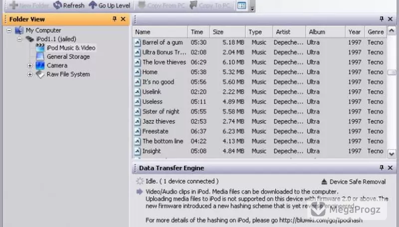Select iPod1.1 (jailed) device
This screenshot has height=227, width=399.
point(56,39)
